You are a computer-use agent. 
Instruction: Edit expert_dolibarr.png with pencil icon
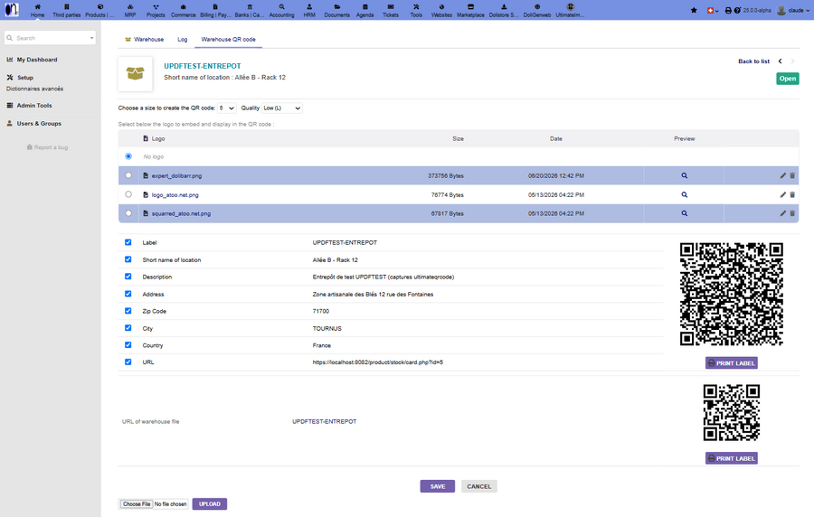(x=783, y=175)
